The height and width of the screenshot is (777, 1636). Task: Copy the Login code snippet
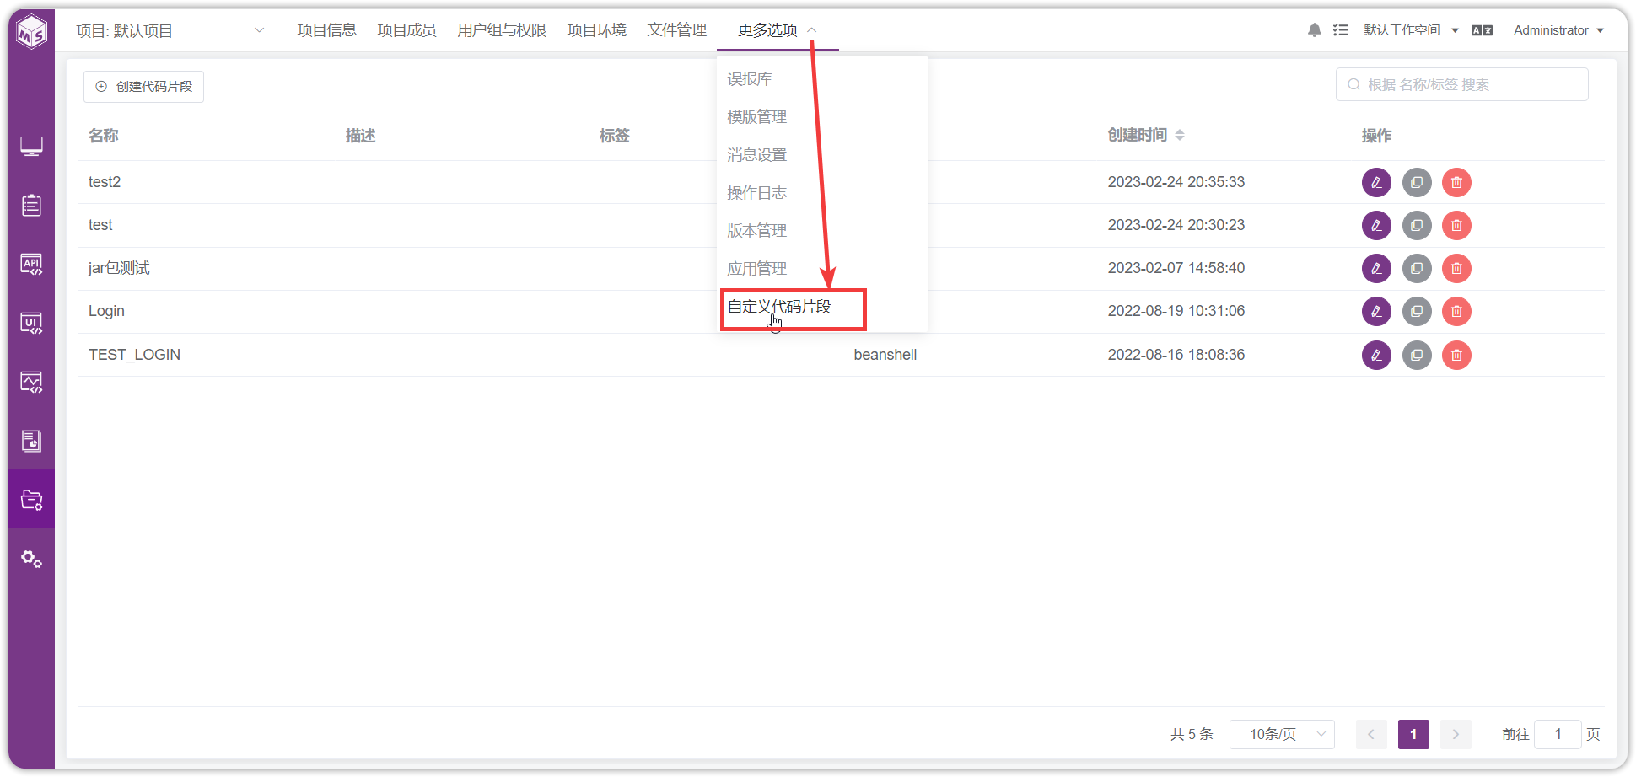point(1417,311)
